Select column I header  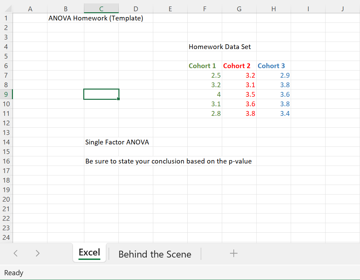[308, 9]
